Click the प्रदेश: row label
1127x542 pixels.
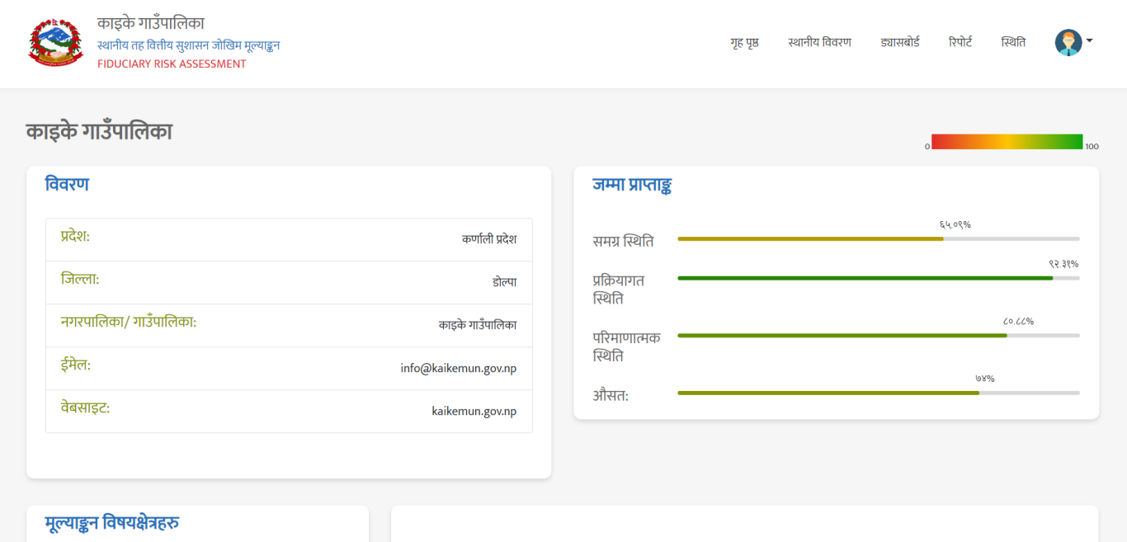point(75,236)
